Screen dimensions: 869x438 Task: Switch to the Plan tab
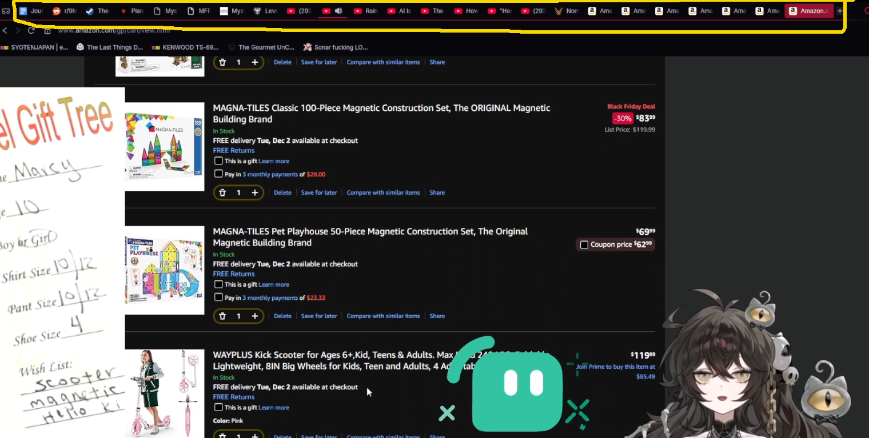point(130,11)
